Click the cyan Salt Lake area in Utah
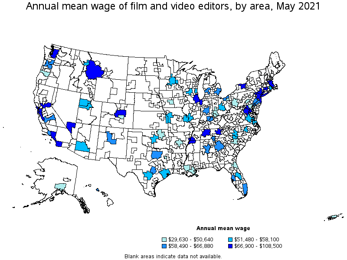Viewport: 347px width, 260px height. point(85,104)
